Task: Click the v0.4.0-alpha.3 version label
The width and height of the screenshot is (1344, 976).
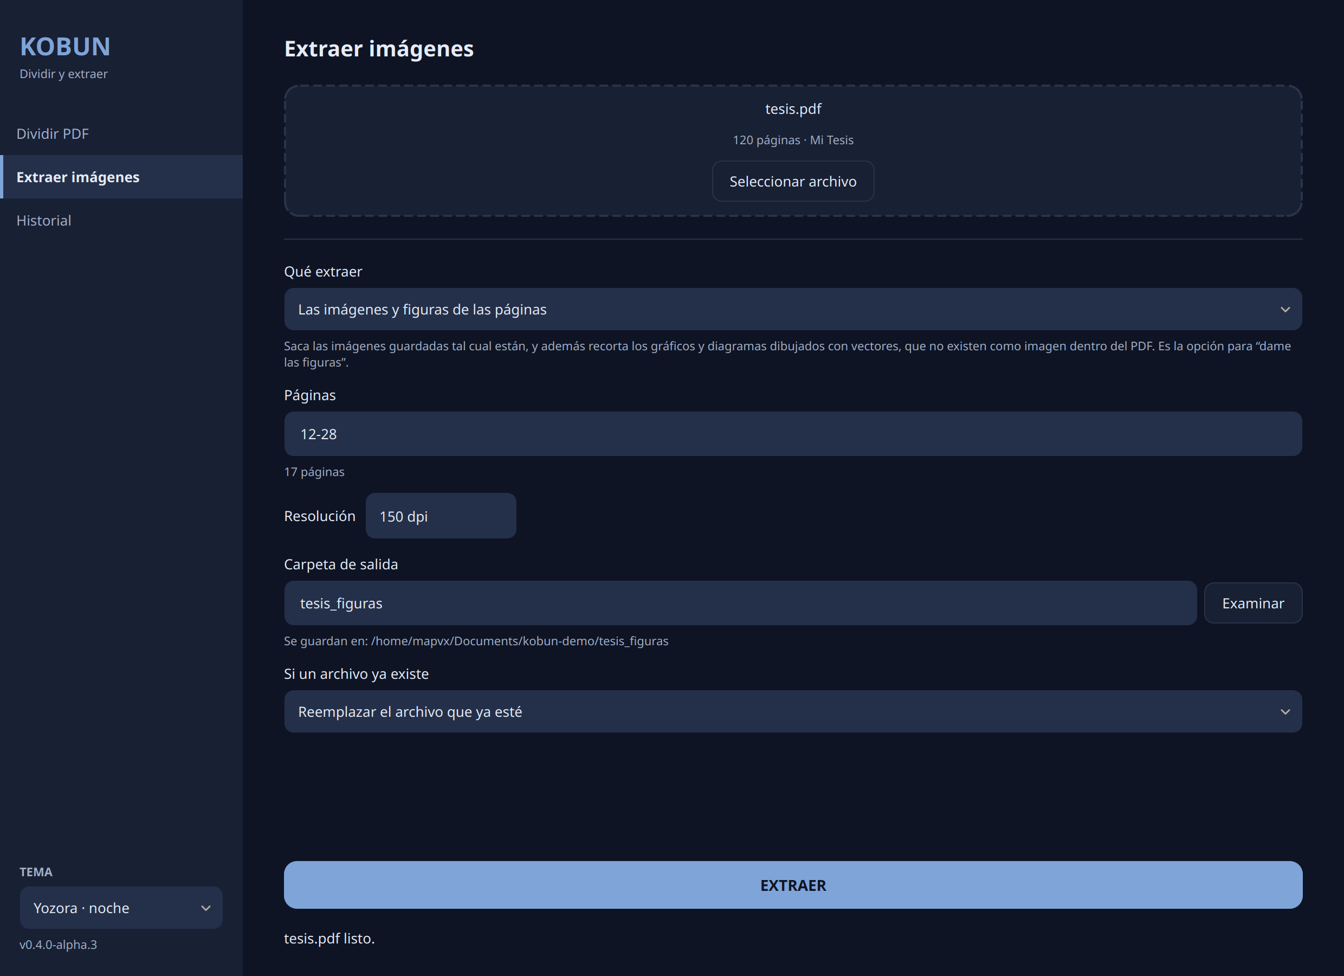Action: point(58,945)
